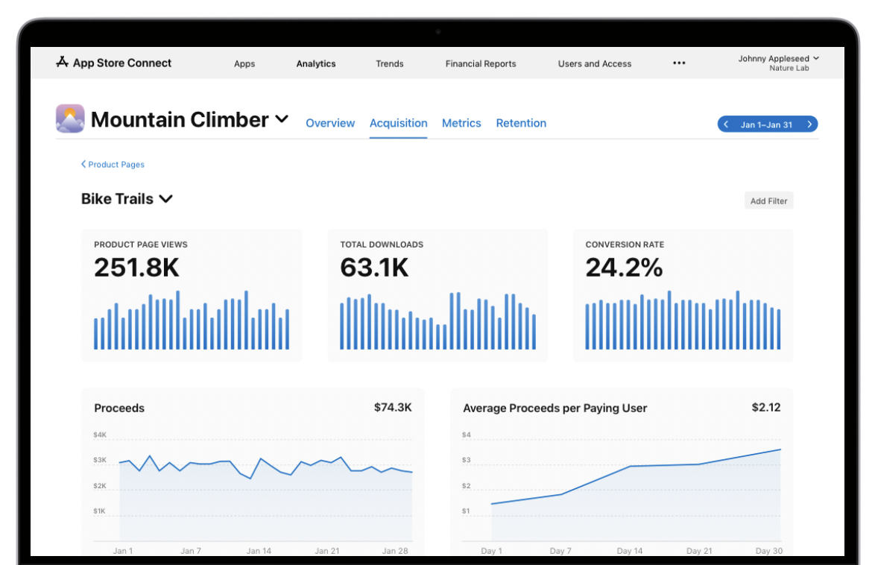The height and width of the screenshot is (565, 875).
Task: Open the Trends section
Action: 390,63
